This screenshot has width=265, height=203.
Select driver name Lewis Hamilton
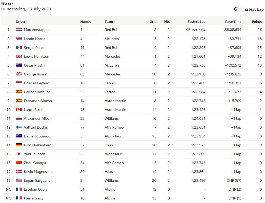[x=36, y=56]
